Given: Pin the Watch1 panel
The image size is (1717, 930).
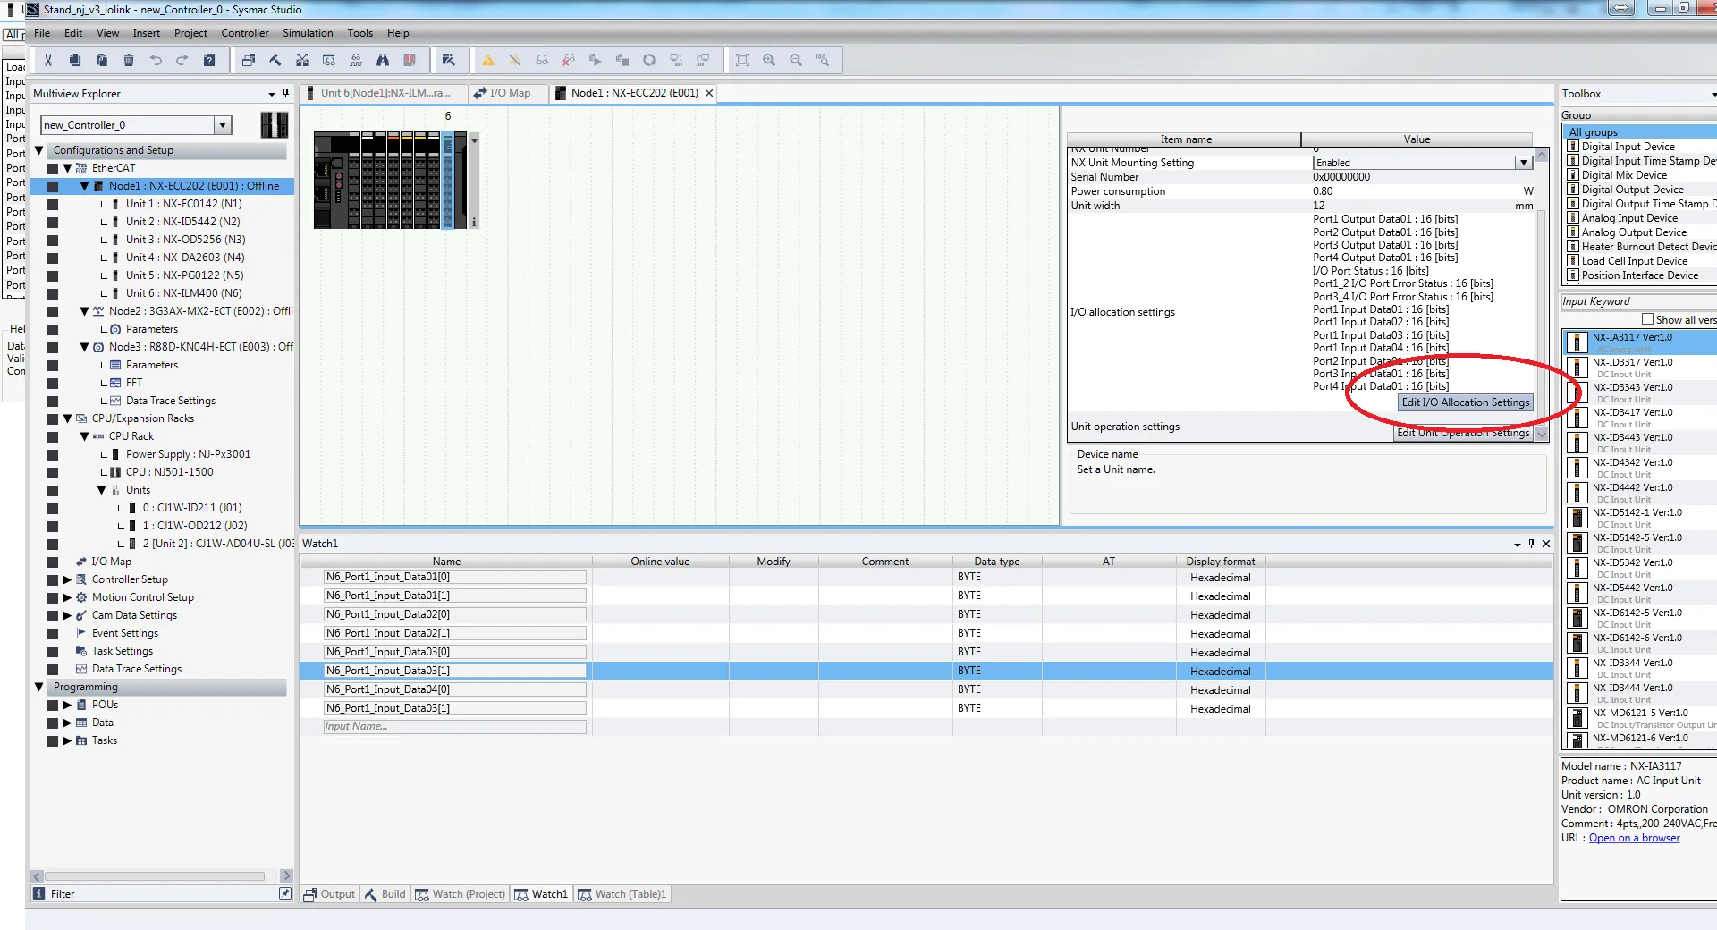Looking at the screenshot, I should point(1531,544).
